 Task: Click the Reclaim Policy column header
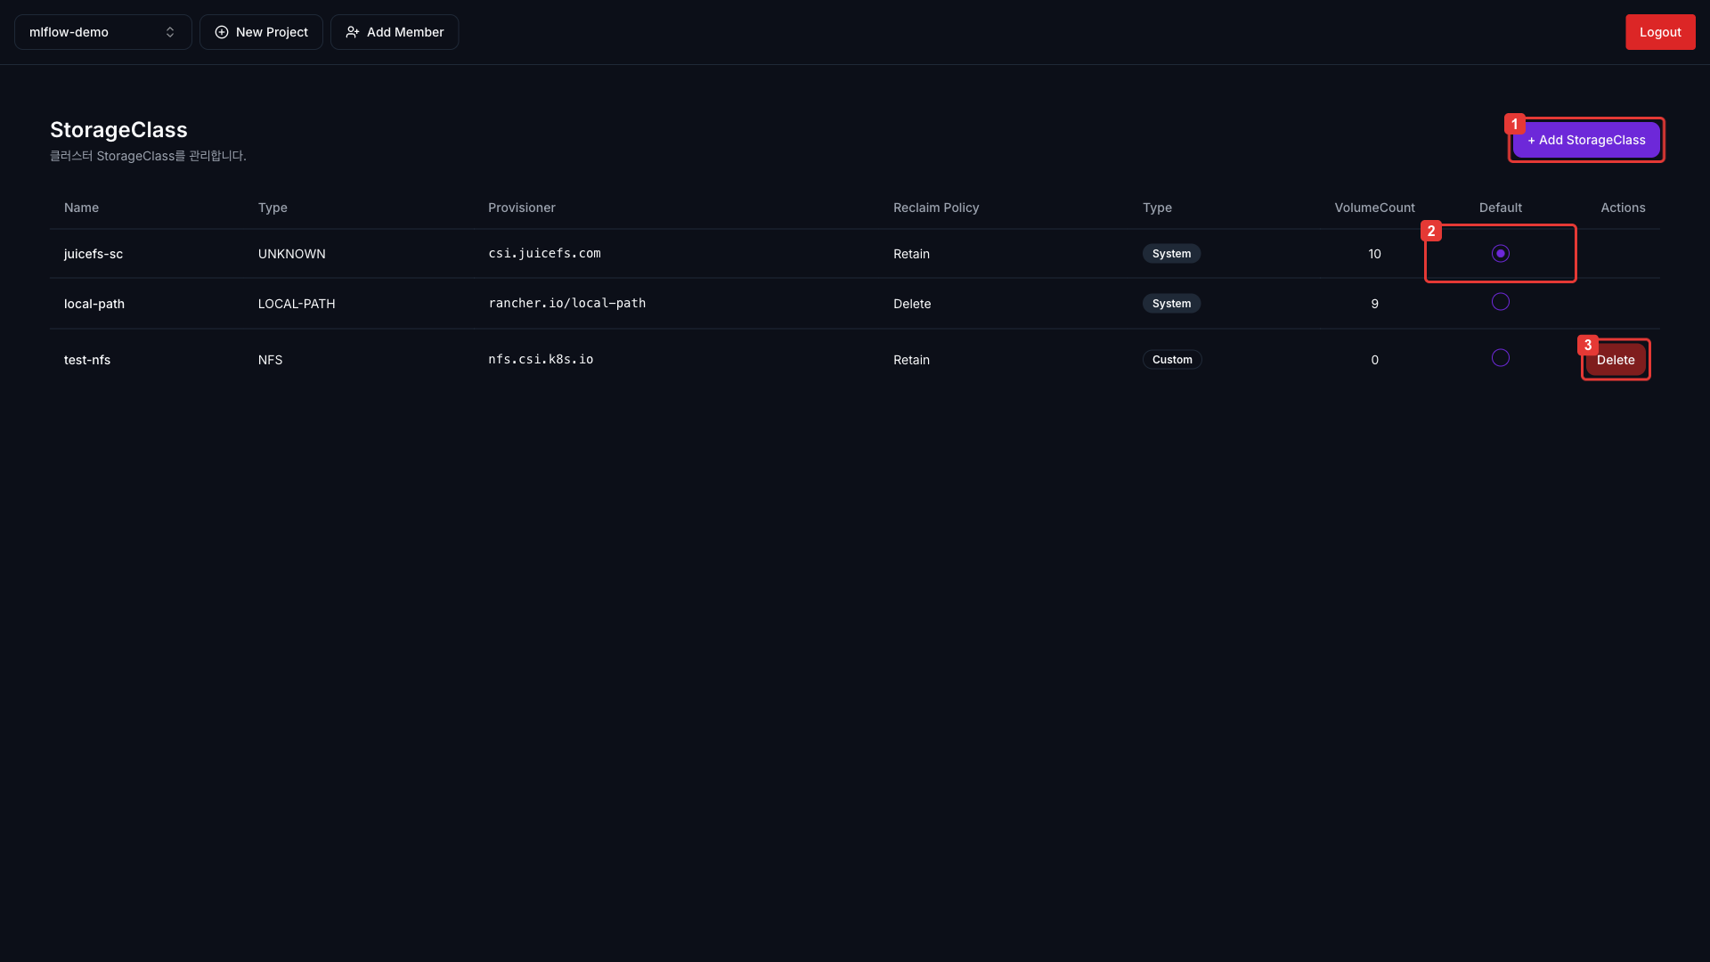coord(935,208)
